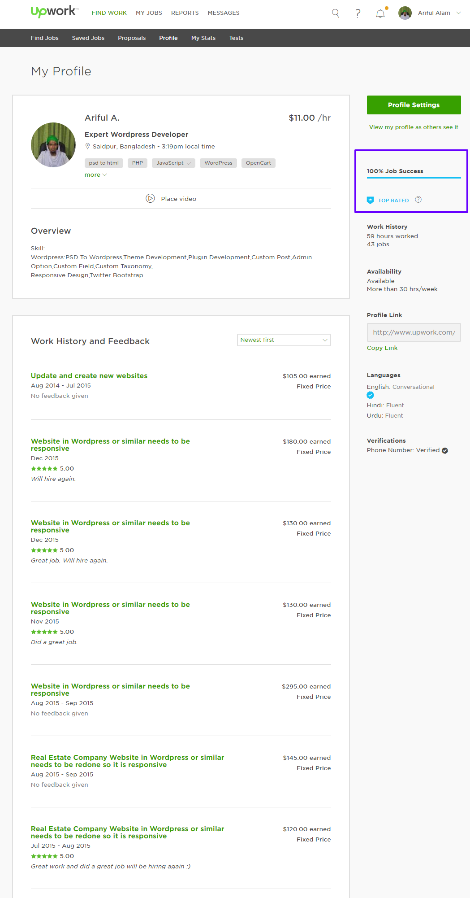The height and width of the screenshot is (898, 470).
Task: Click the WordPress skill tag
Action: tap(218, 163)
